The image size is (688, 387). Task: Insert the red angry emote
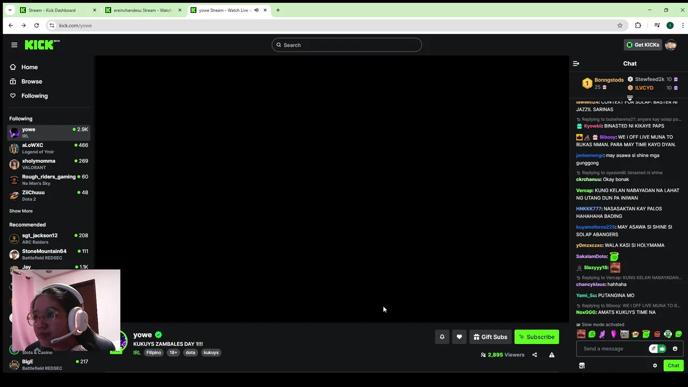[657, 334]
